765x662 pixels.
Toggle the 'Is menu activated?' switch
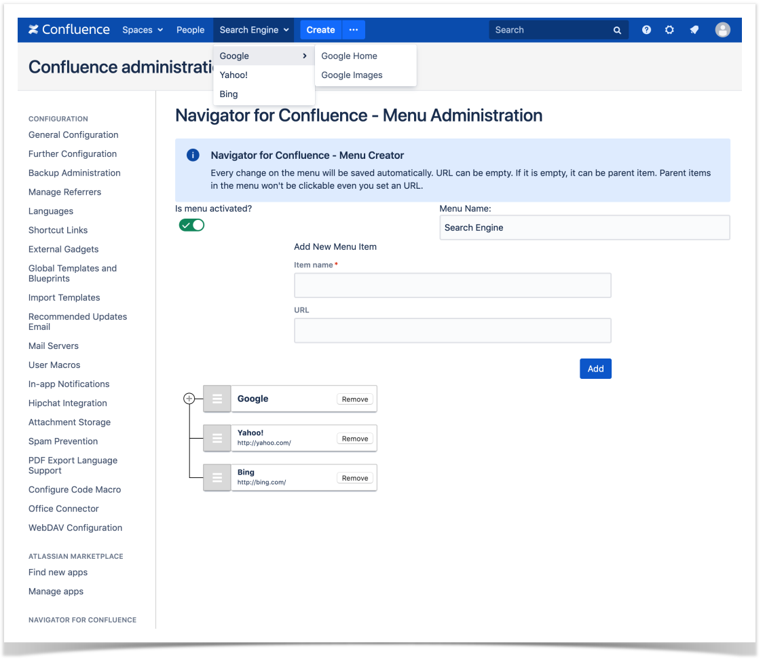191,225
